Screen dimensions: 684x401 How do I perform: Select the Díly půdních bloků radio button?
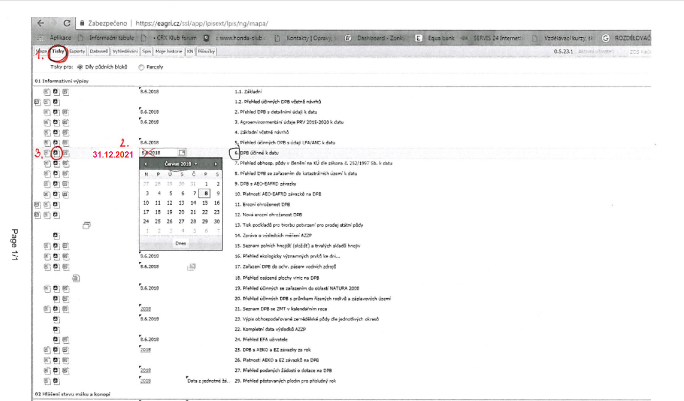(79, 67)
